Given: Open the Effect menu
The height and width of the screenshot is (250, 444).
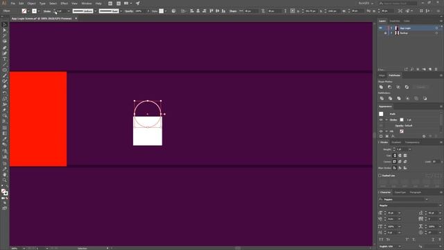Looking at the screenshot, I should [x=65, y=3].
